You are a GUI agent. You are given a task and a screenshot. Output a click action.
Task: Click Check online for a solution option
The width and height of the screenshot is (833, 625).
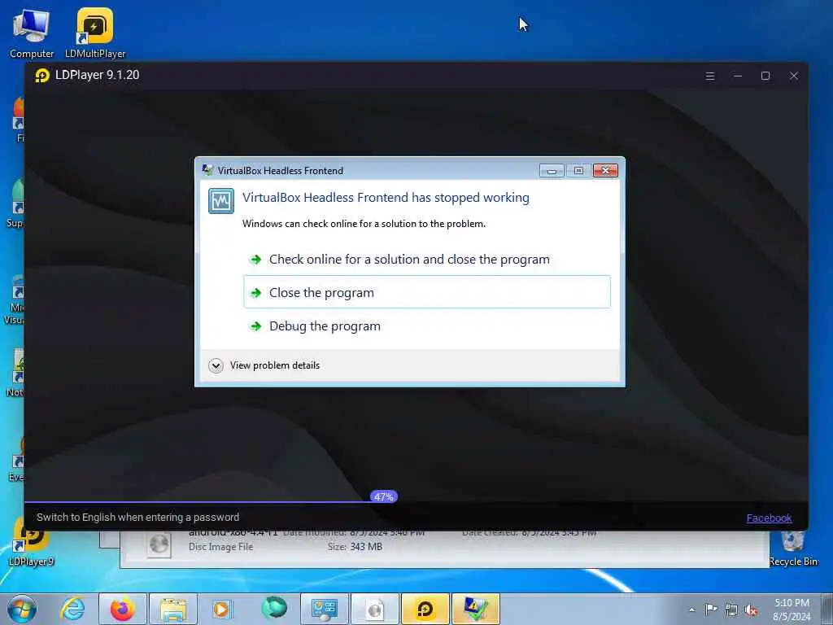426,260
